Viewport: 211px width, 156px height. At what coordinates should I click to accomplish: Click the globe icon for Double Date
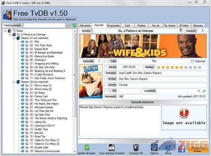point(23,147)
